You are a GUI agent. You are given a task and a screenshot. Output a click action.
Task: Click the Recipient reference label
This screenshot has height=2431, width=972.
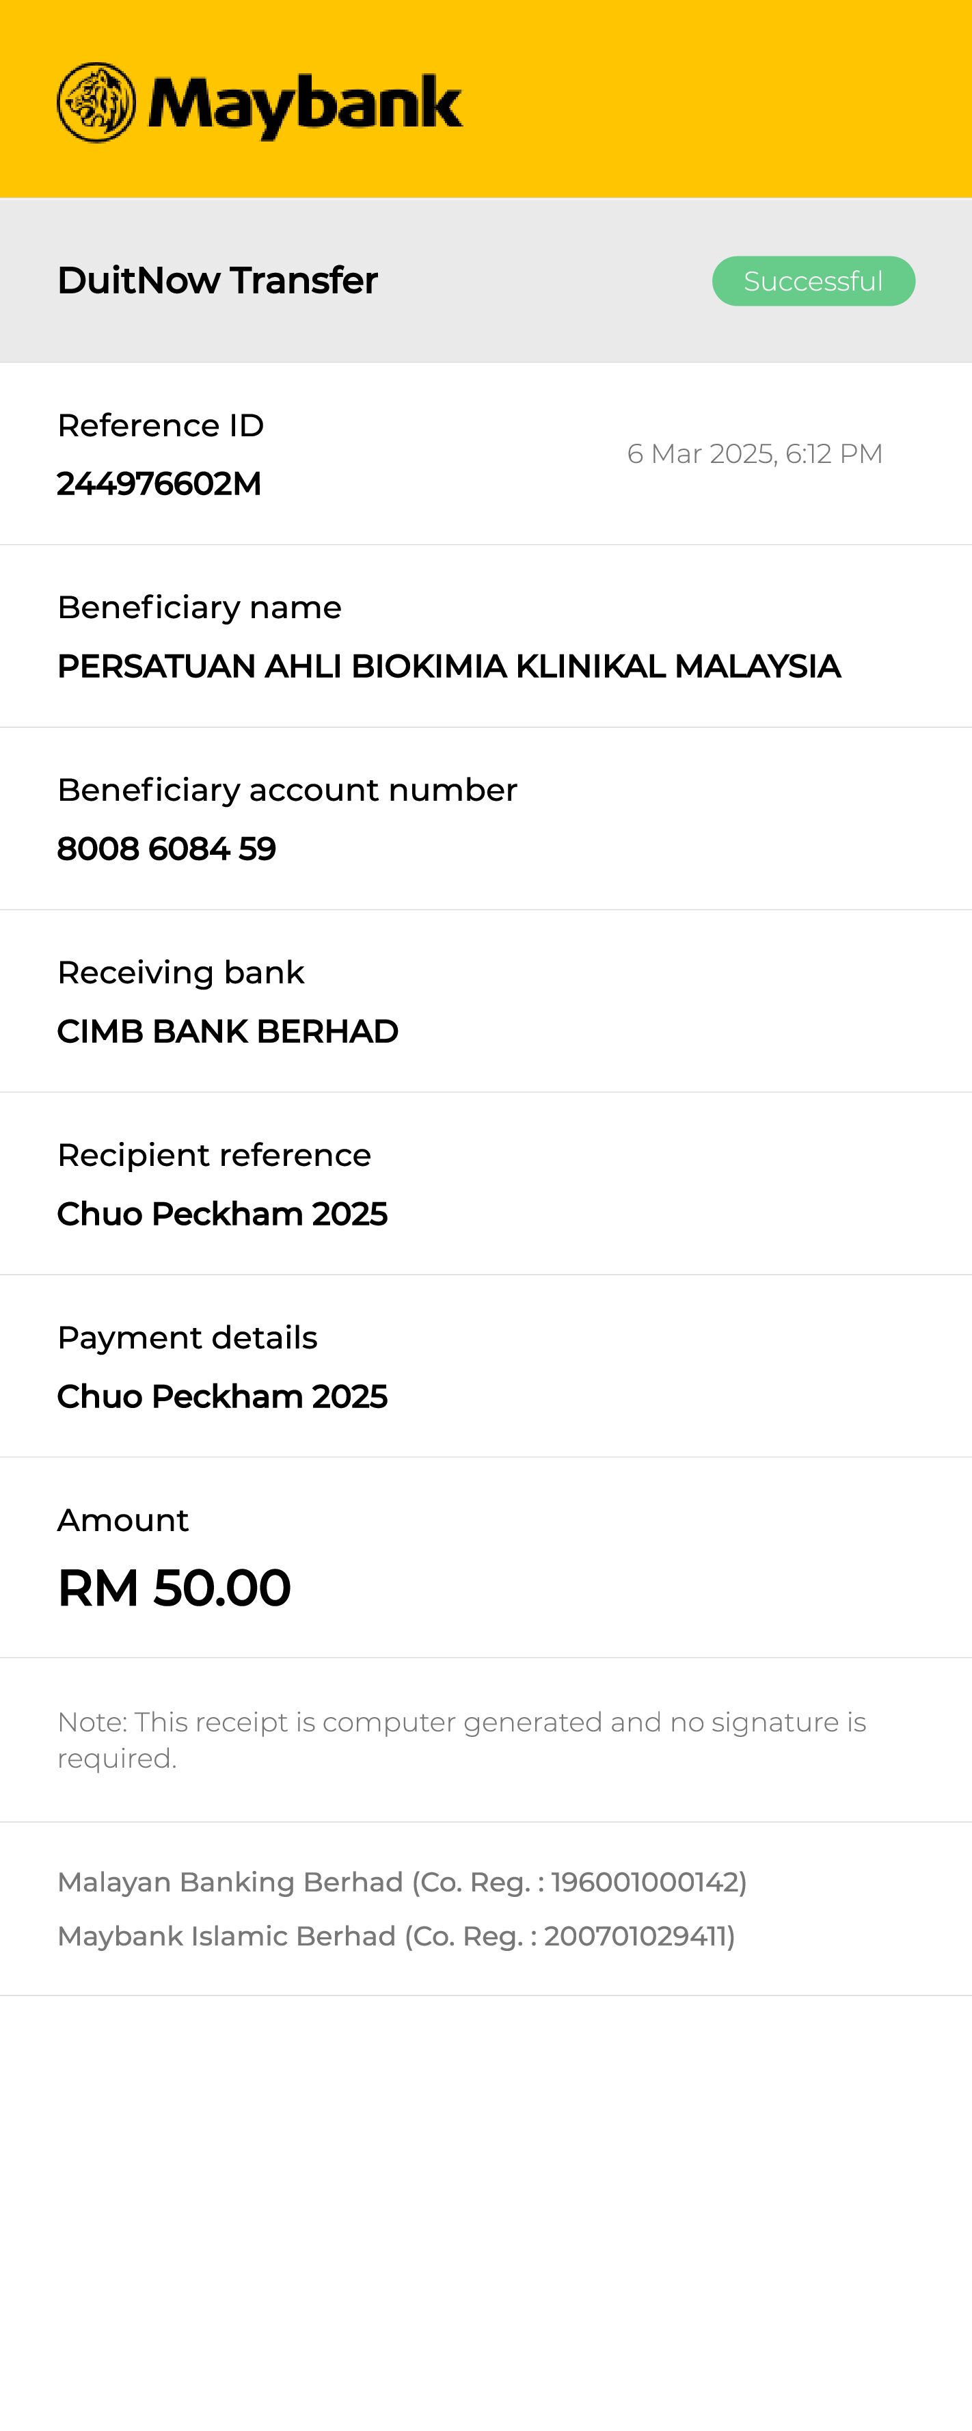[x=214, y=1155]
